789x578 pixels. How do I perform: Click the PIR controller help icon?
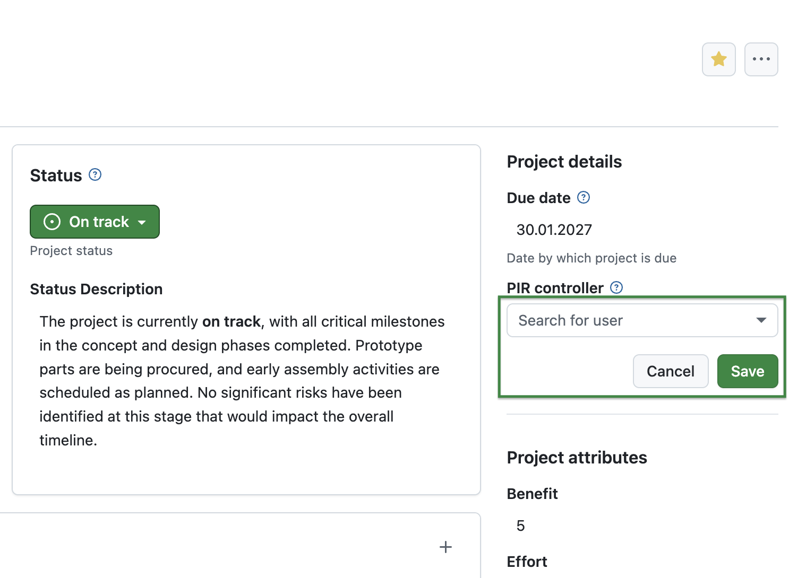pyautogui.click(x=616, y=287)
